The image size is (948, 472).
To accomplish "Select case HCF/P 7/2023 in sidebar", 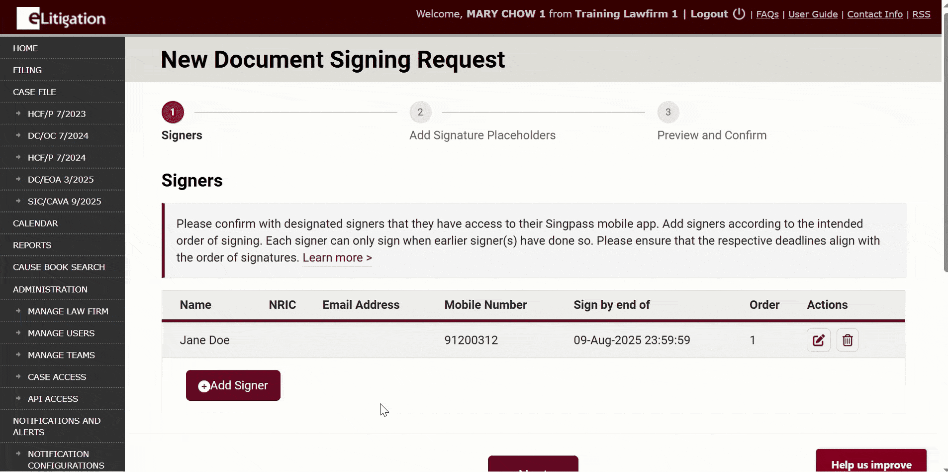I will click(57, 114).
